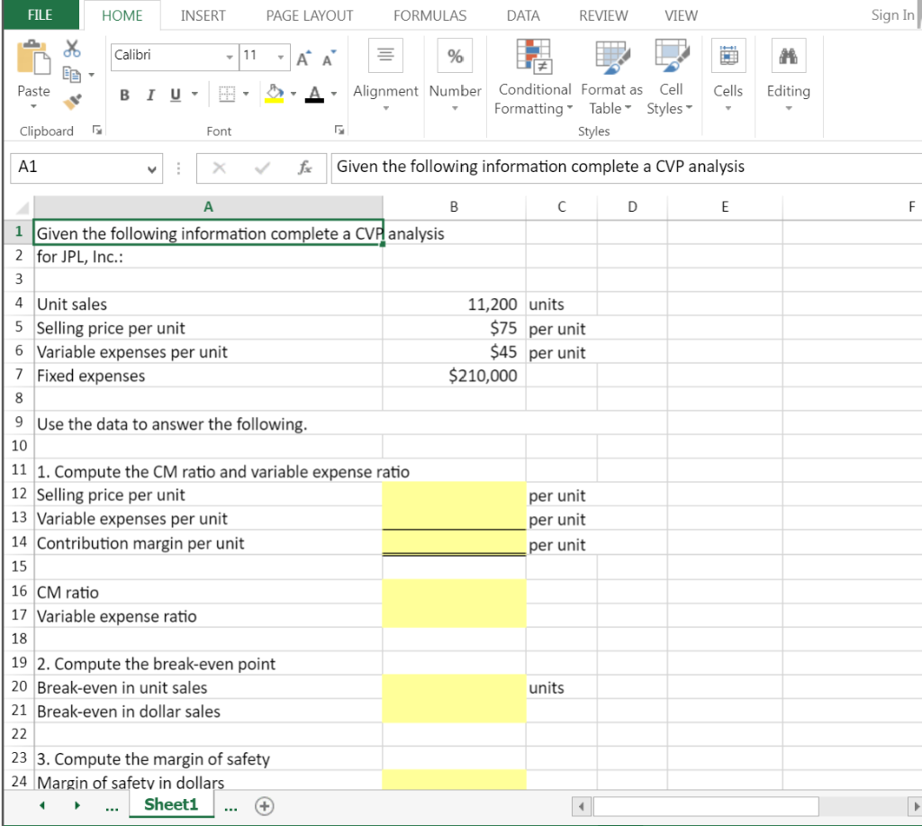Open the font size 11 dropdown
This screenshot has height=826, width=922.
[281, 57]
